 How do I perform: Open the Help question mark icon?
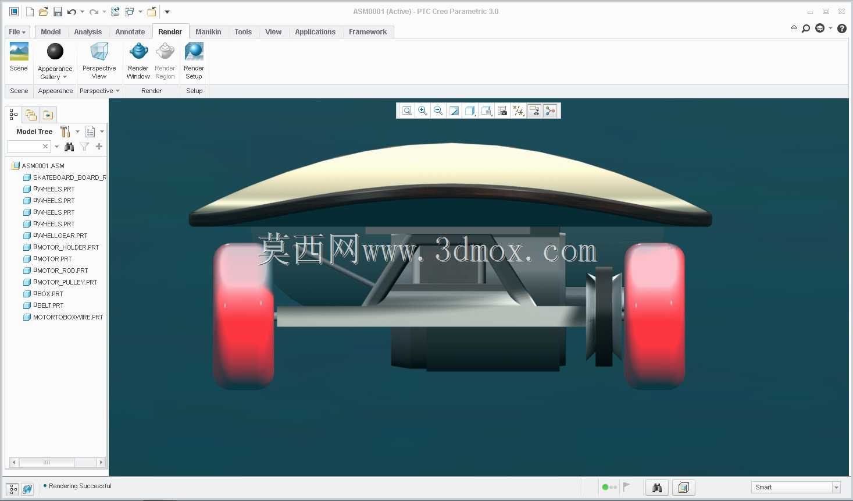(841, 29)
